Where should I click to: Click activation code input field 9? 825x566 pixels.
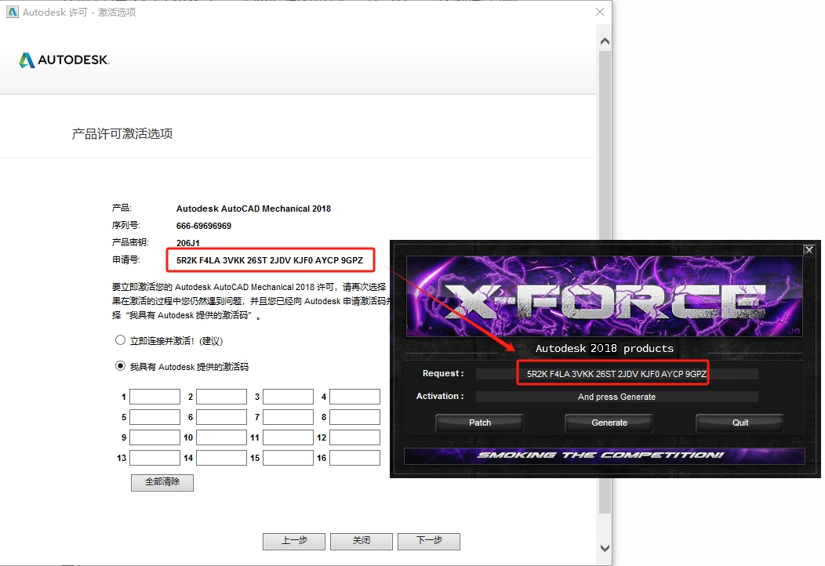click(x=154, y=437)
